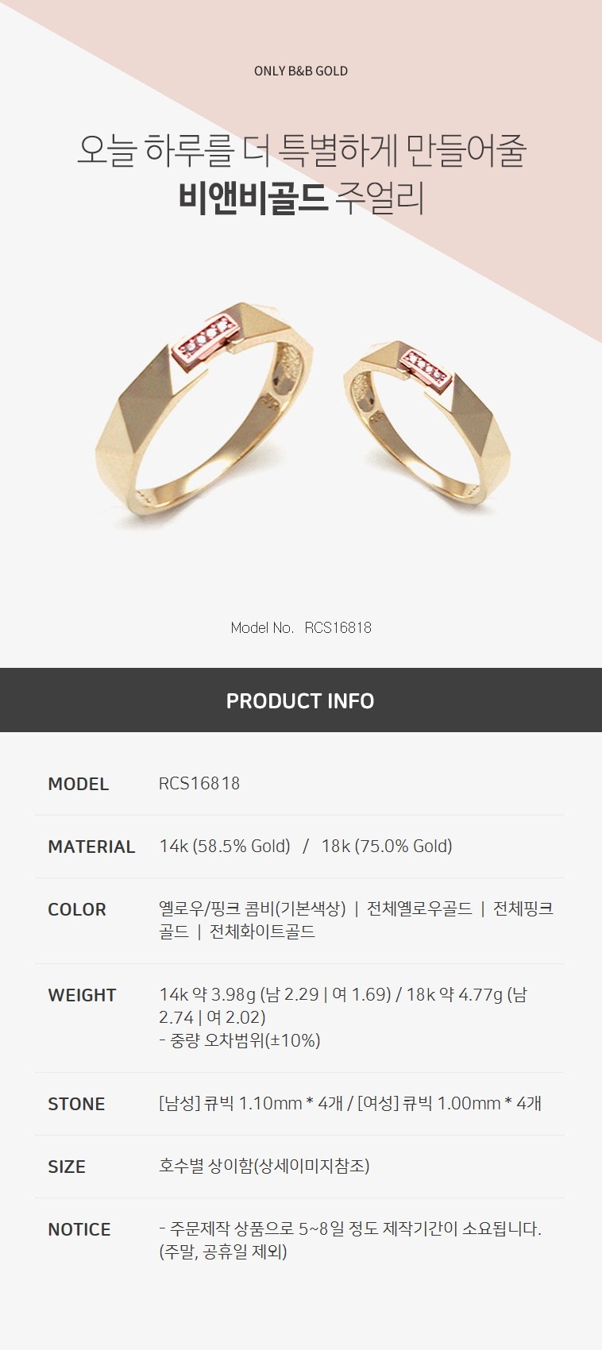Image resolution: width=602 pixels, height=1350 pixels.
Task: Click the 전체옐로우골드 color text
Action: (419, 908)
